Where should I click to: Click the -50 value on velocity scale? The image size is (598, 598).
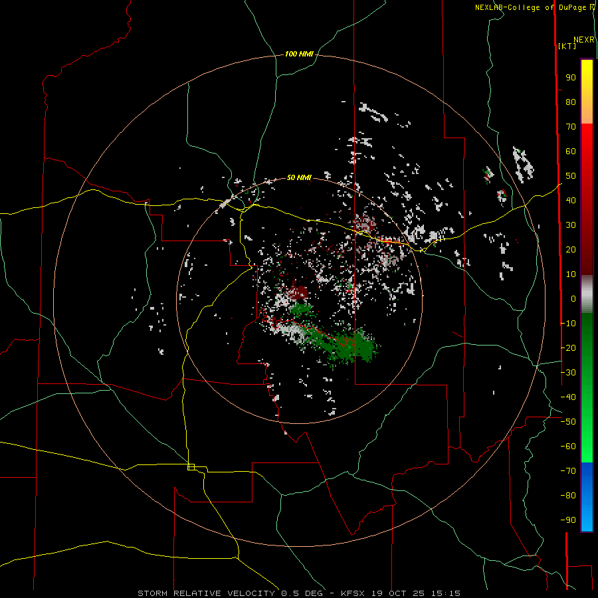point(568,422)
